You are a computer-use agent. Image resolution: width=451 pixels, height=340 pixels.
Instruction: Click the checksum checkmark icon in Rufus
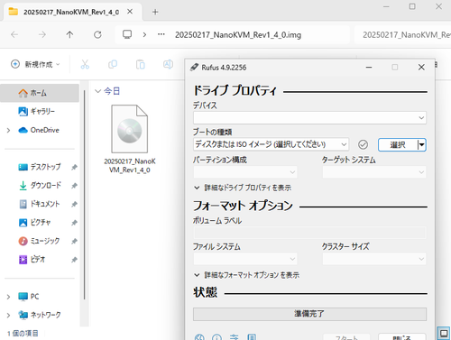(x=363, y=144)
